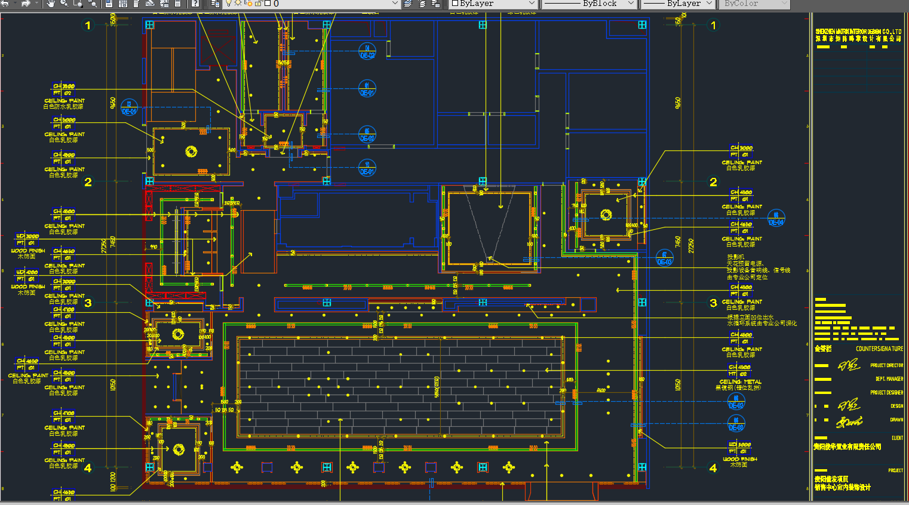Click the Layer Previous icon
The image size is (909, 505).
coord(422,3)
